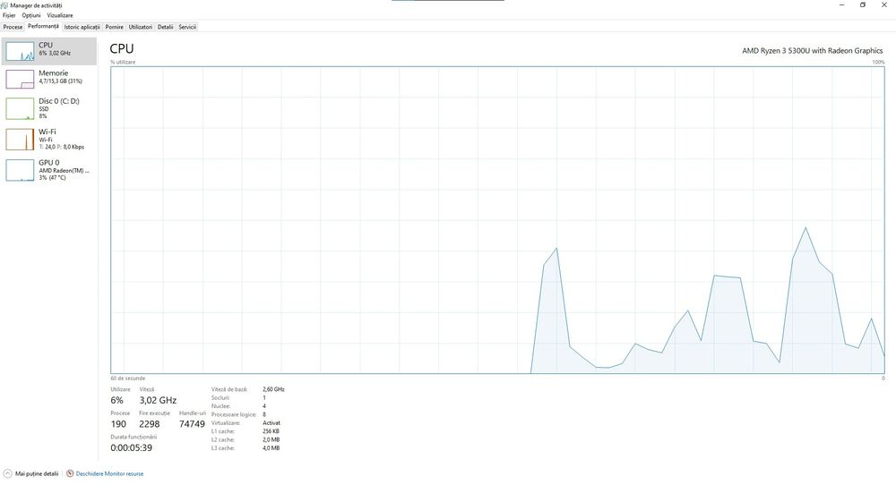Click the Monitor resurse icon
The height and width of the screenshot is (485, 896).
click(x=70, y=473)
